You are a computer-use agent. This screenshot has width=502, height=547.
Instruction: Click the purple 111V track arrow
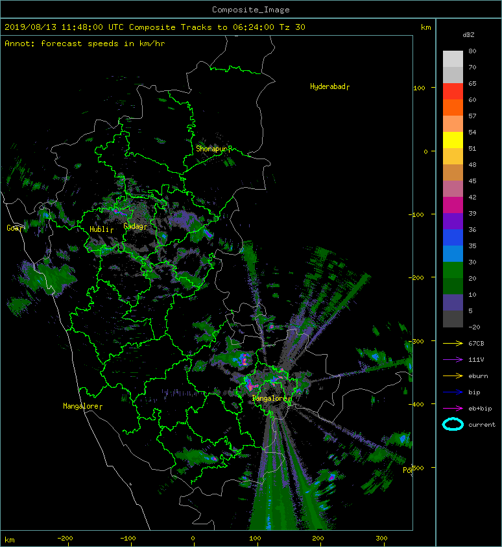(x=453, y=360)
